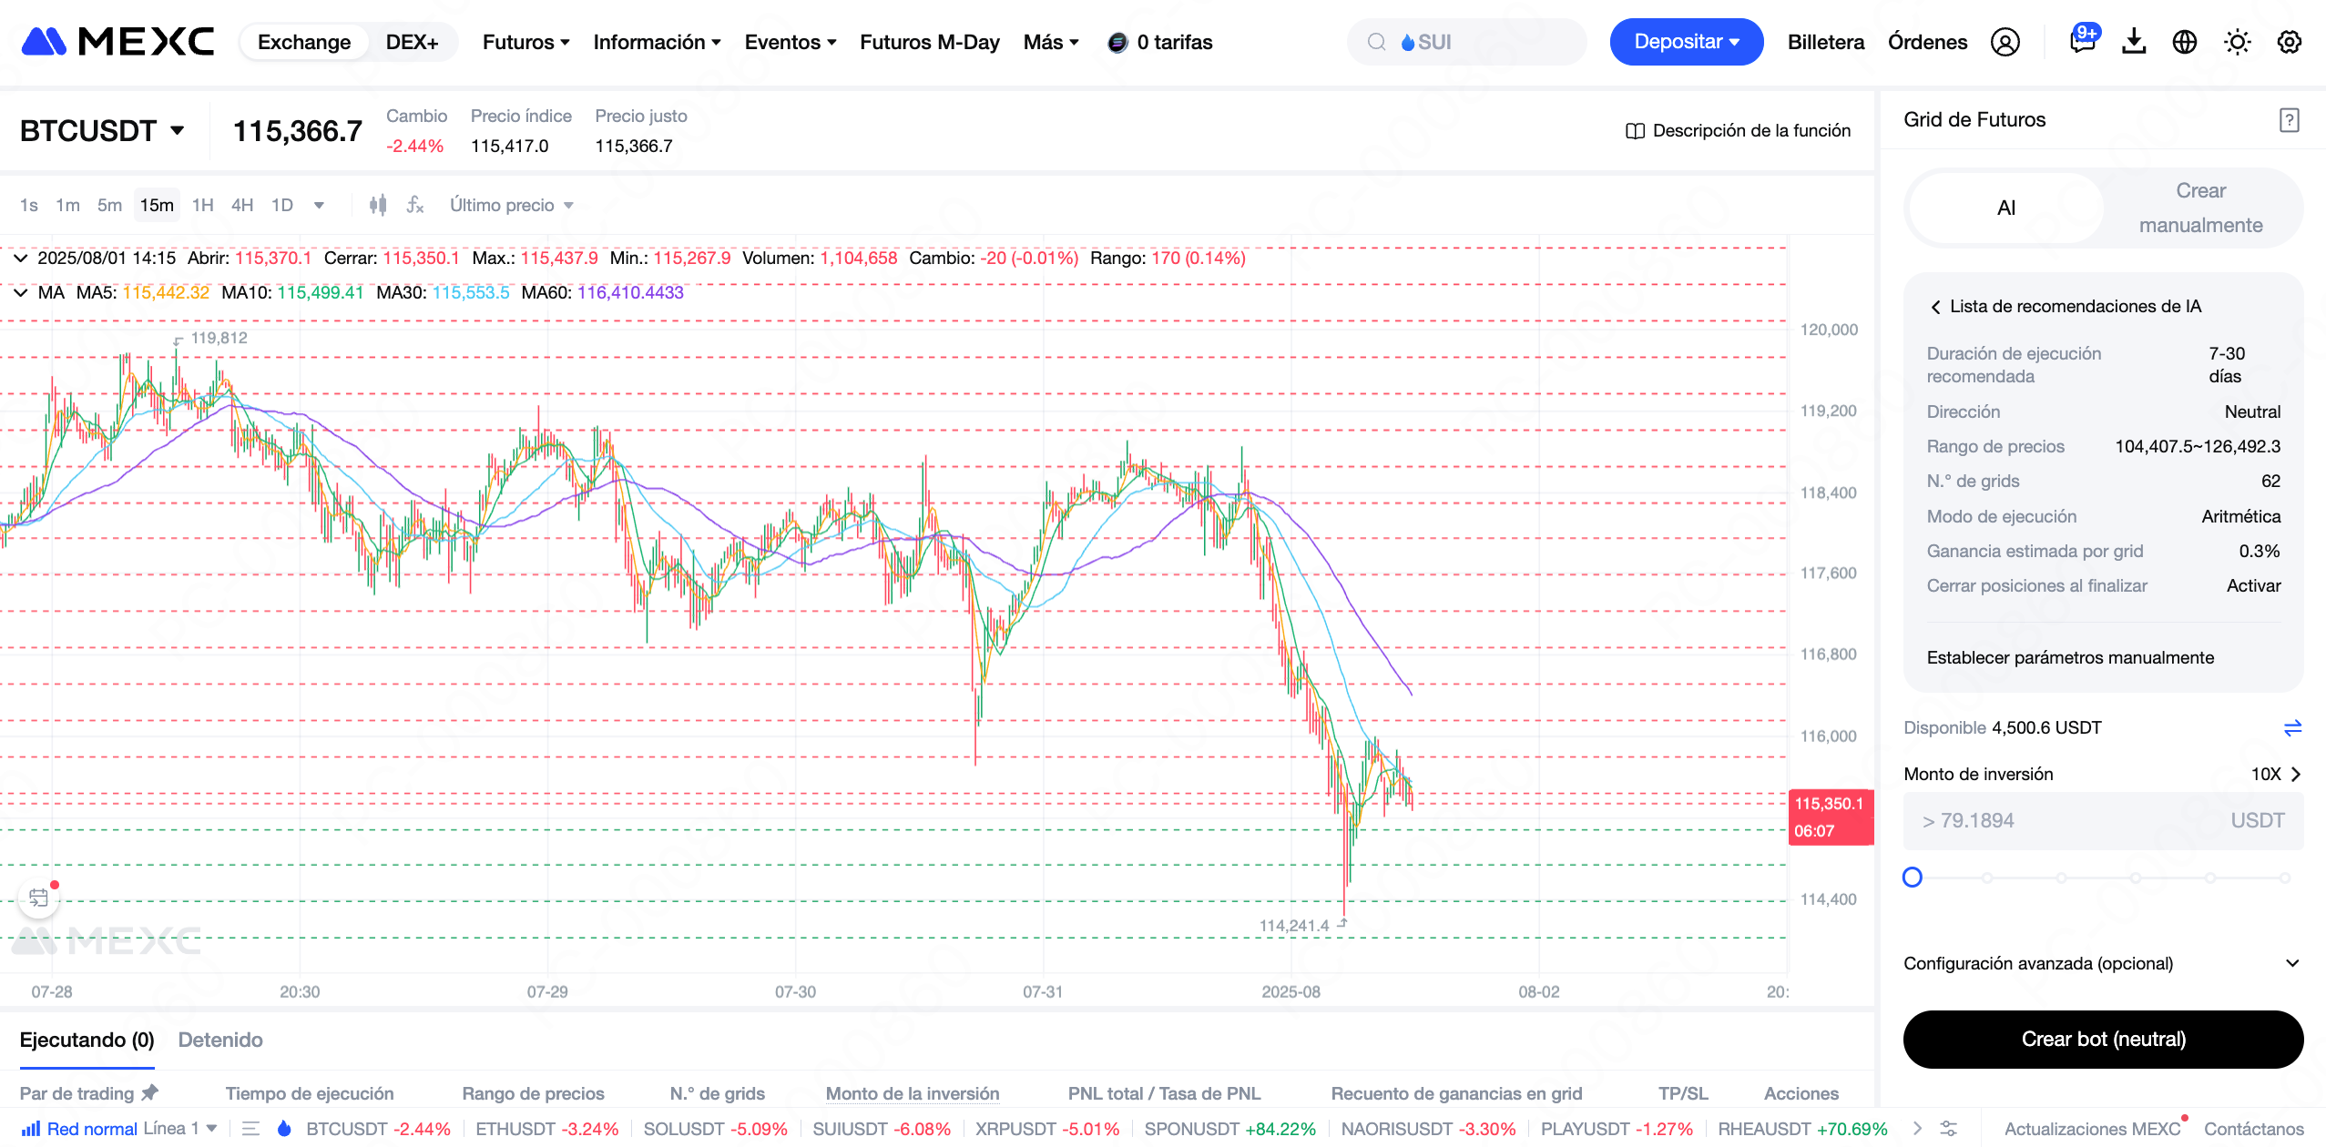This screenshot has height=1147, width=2326.
Task: Open the indicators fx icon
Action: (415, 205)
